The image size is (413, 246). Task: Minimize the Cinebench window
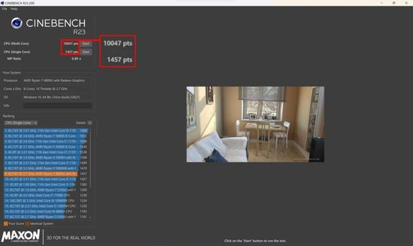coord(381,3)
